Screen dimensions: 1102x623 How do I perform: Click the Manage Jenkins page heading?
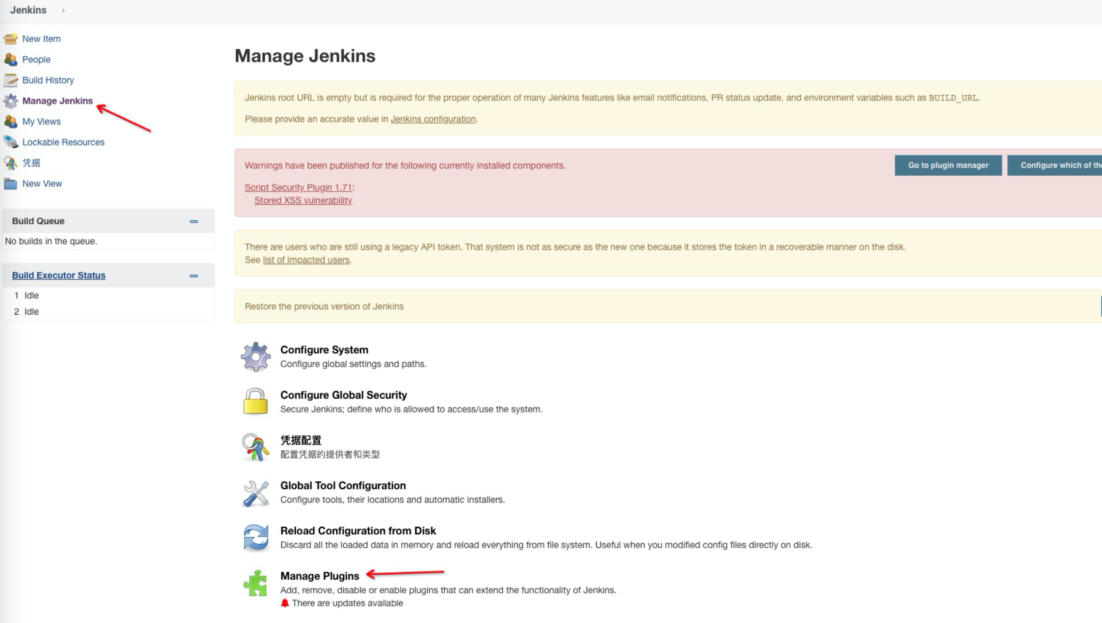305,56
